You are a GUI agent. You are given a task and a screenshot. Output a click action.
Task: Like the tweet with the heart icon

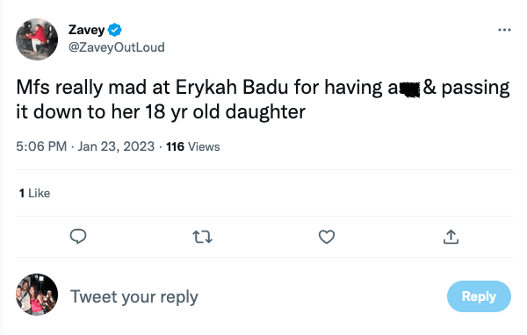pos(327,237)
